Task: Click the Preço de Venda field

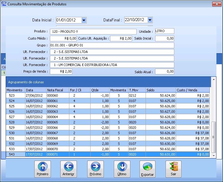Action: coord(61,71)
